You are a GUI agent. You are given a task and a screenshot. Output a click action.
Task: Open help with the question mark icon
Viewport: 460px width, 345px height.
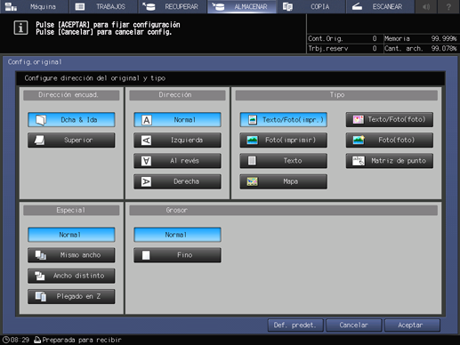[448, 6]
